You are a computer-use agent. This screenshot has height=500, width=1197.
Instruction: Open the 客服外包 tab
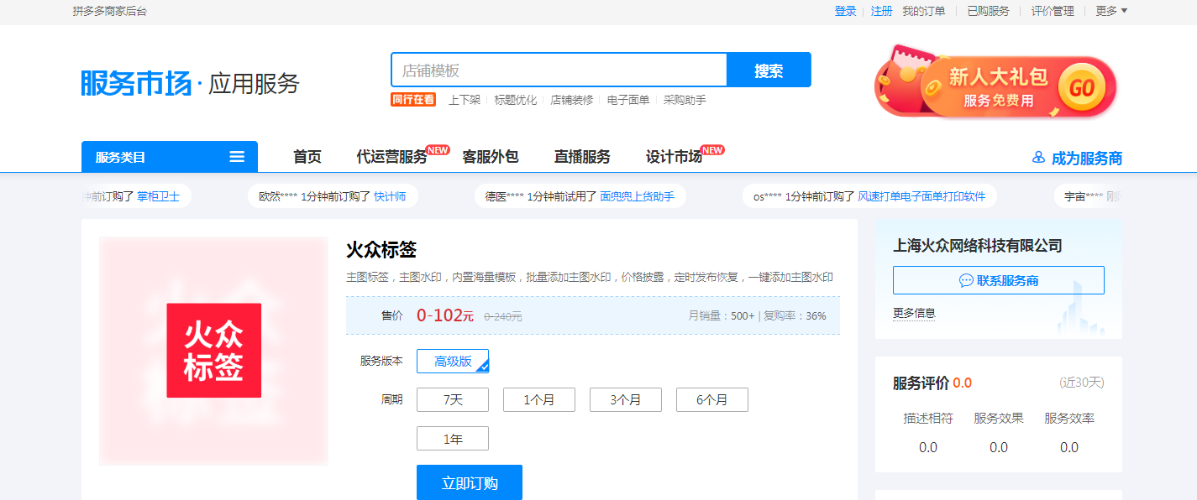click(x=491, y=157)
